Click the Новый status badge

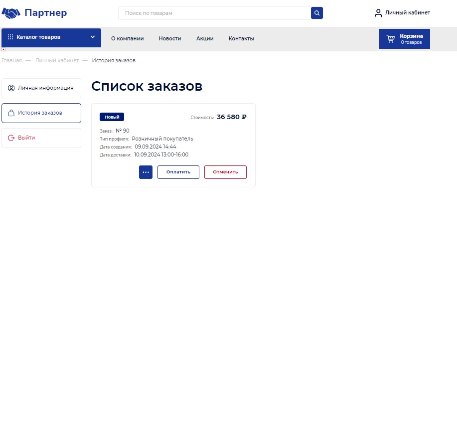(x=112, y=117)
